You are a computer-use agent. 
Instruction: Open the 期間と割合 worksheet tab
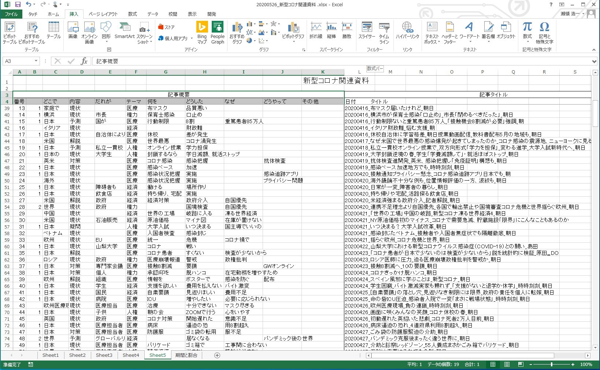click(186, 355)
